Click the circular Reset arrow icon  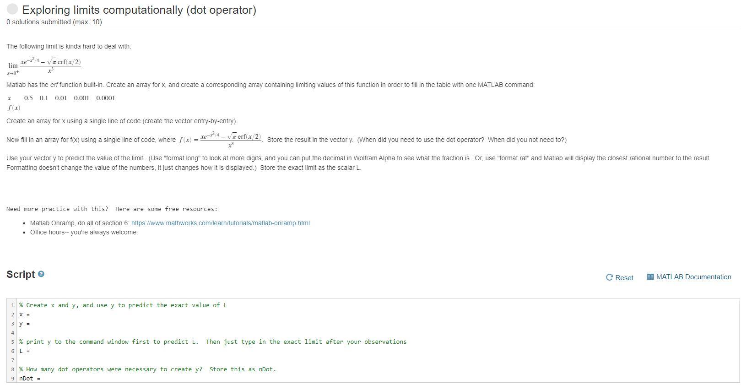click(x=609, y=277)
